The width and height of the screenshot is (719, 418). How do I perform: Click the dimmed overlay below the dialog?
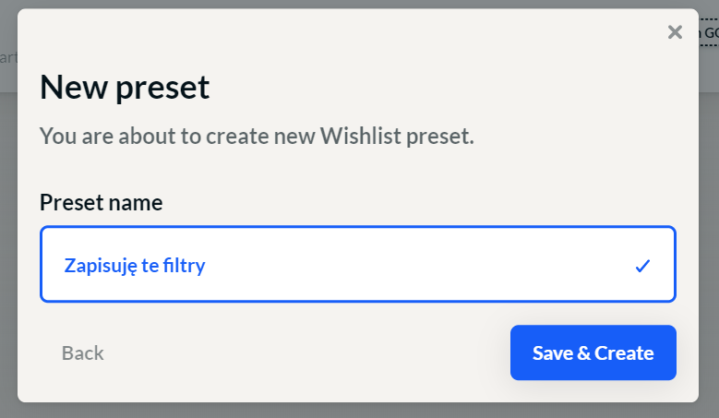pyautogui.click(x=360, y=411)
